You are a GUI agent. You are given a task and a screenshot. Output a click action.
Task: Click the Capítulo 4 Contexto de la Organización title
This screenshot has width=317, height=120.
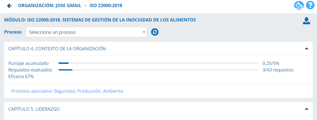point(57,49)
